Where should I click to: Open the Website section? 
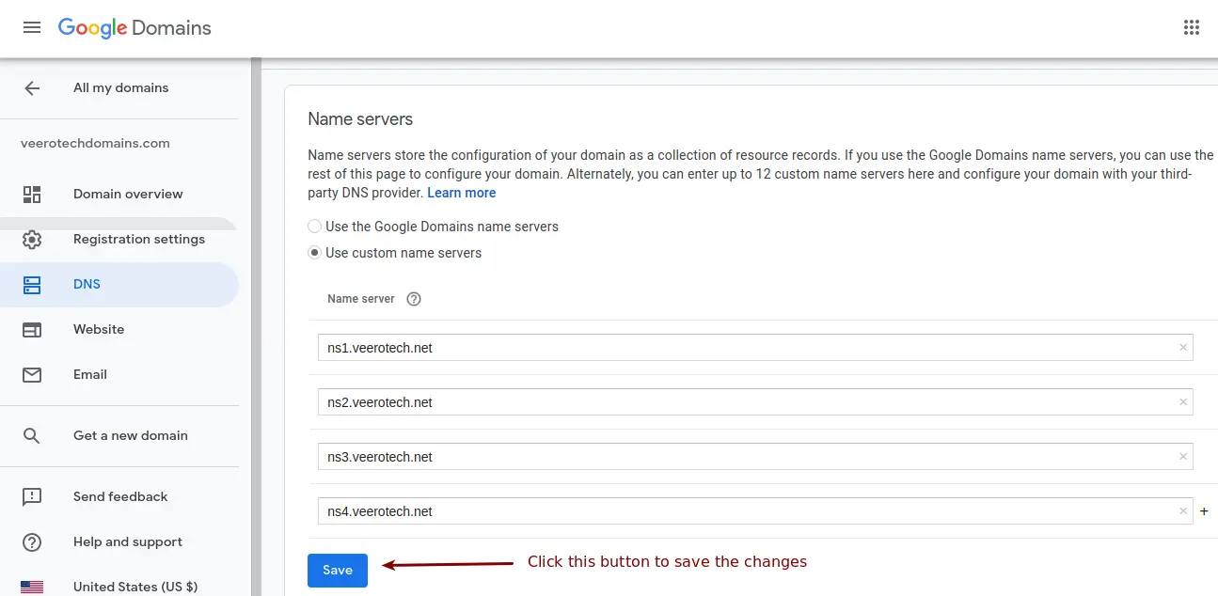click(x=99, y=329)
